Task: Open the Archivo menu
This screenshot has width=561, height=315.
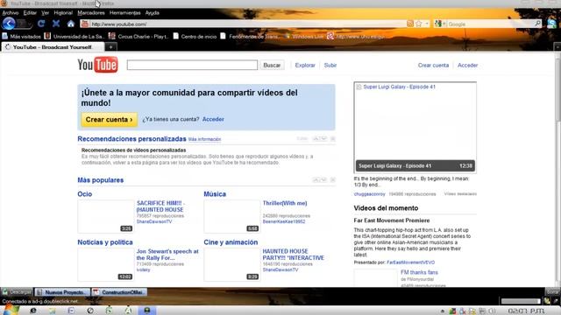Action: click(11, 13)
